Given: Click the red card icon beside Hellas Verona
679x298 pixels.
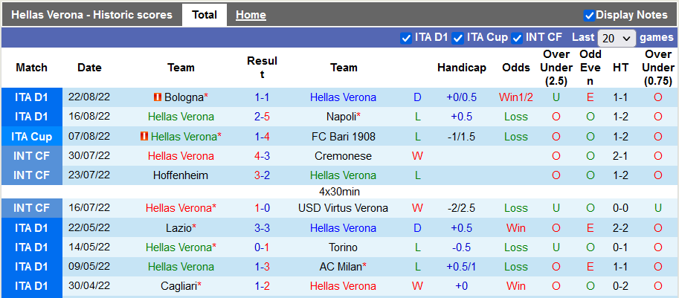Looking at the screenshot, I should coord(144,137).
